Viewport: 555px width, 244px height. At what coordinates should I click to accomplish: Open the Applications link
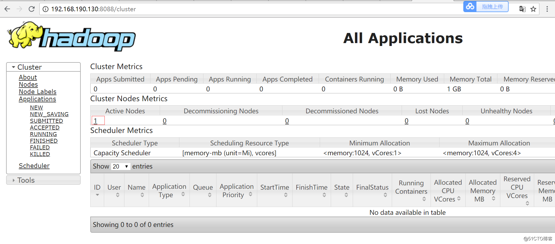[37, 99]
